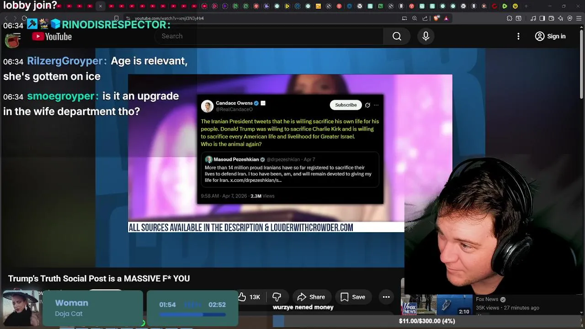Click the zoom magnifier in address bar
This screenshot has width=585, height=329.
coord(415,18)
